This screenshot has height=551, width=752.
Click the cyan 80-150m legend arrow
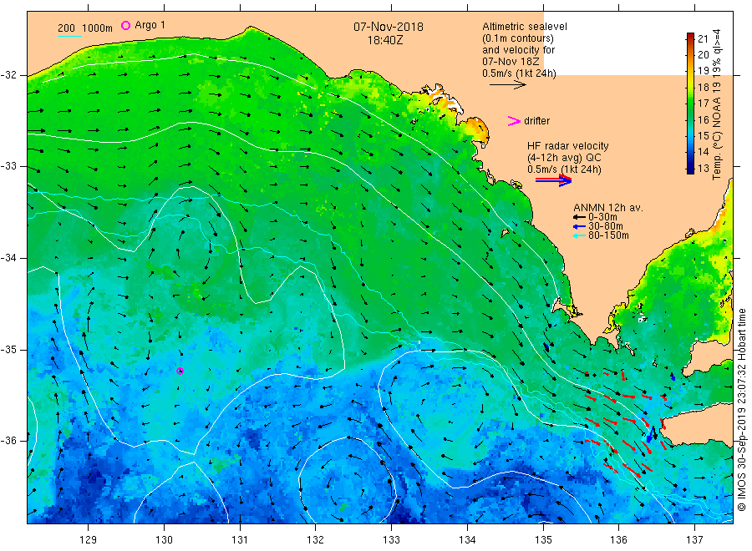tap(579, 235)
